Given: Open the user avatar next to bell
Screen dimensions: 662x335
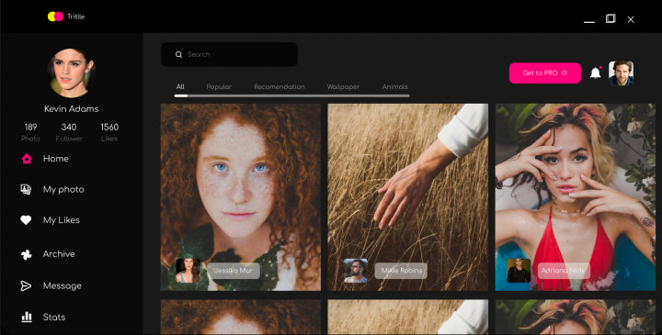Looking at the screenshot, I should [621, 73].
